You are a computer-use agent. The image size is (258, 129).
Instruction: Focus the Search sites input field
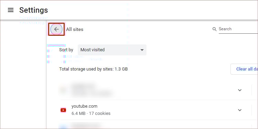coord(238,29)
